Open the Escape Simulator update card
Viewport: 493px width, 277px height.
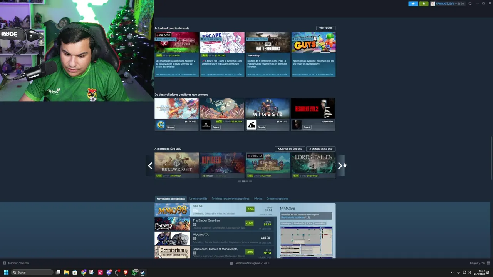tap(222, 54)
